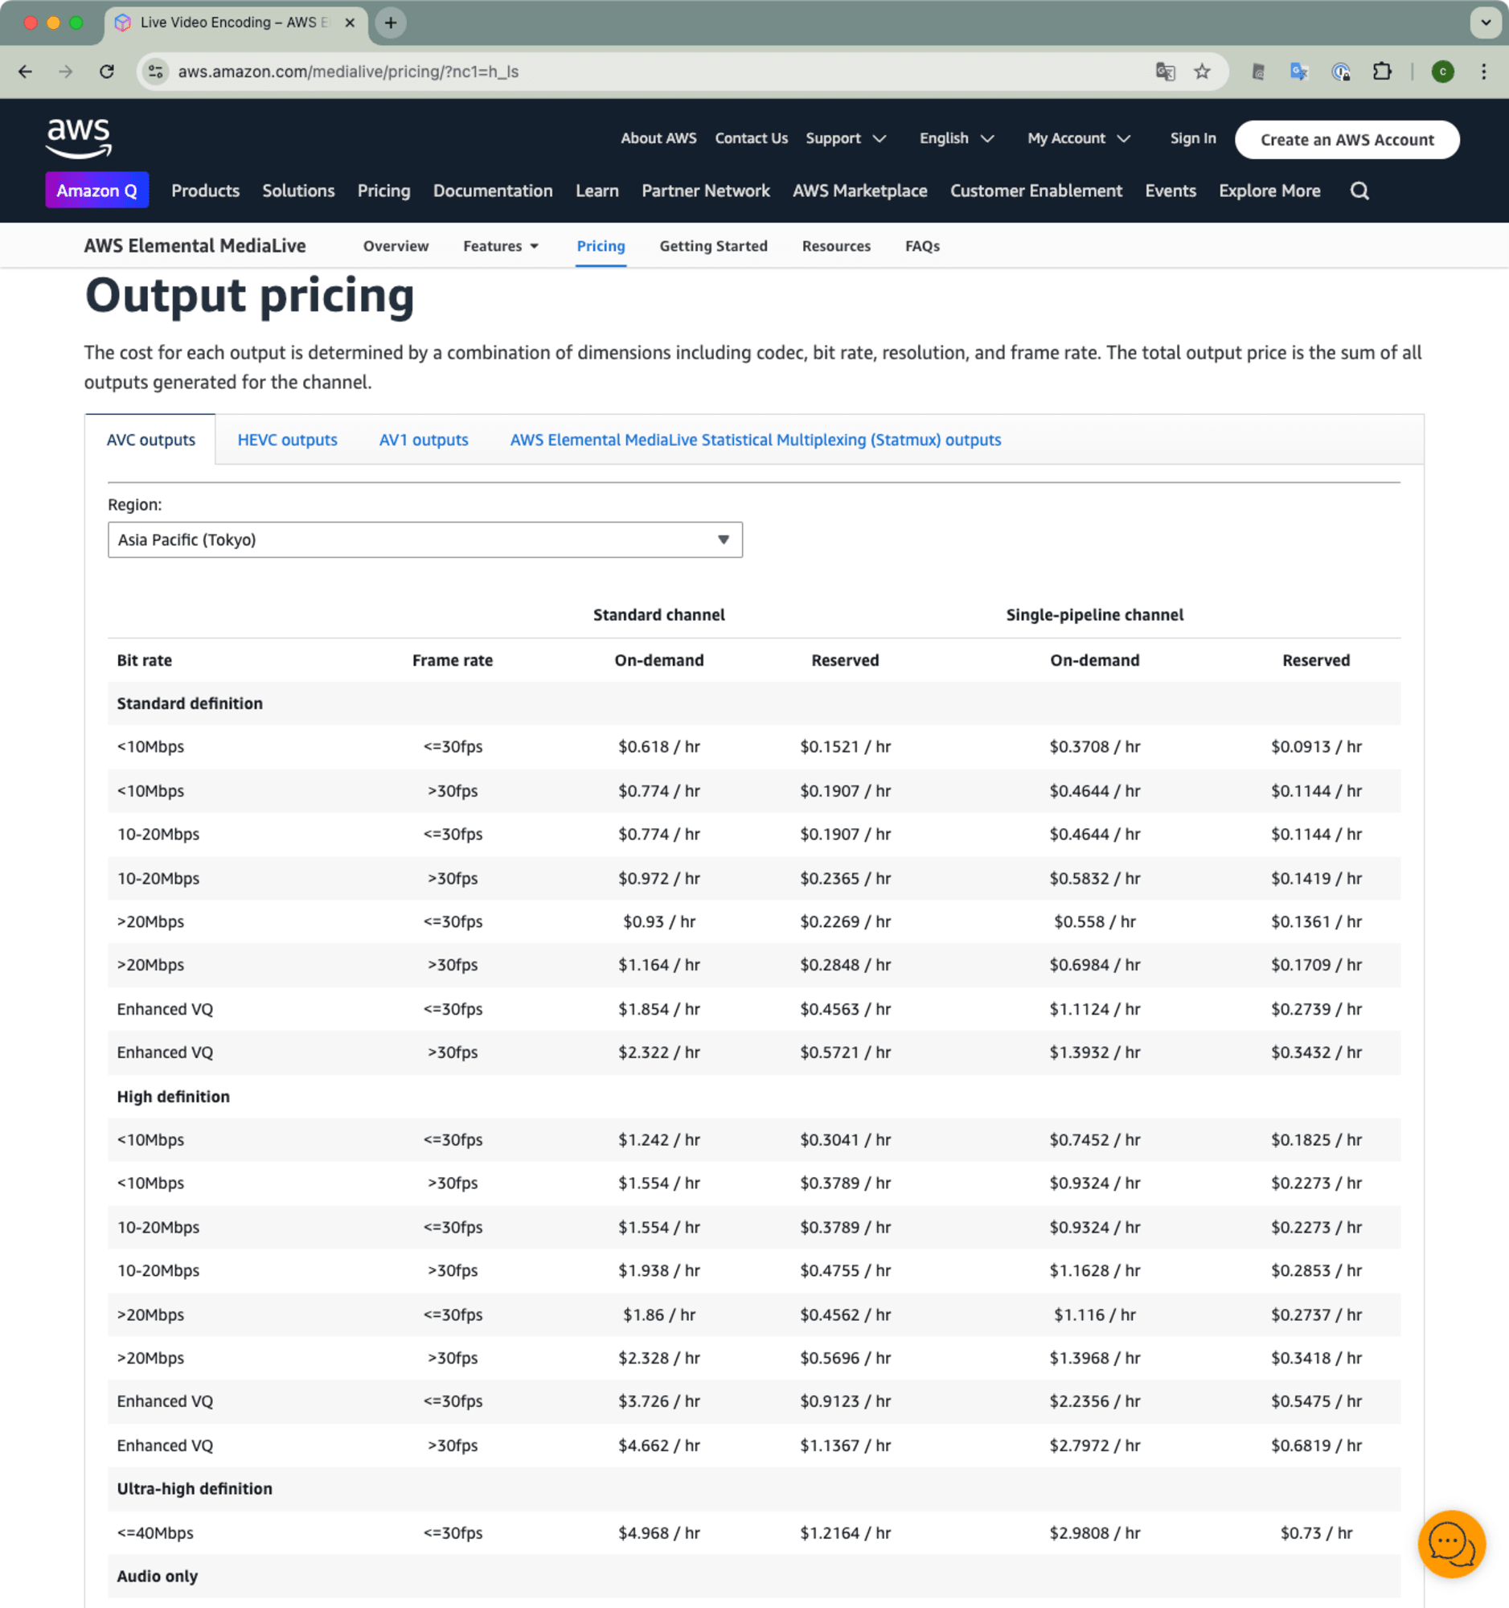Click the AWS logo
The height and width of the screenshot is (1608, 1509).
pos(79,137)
